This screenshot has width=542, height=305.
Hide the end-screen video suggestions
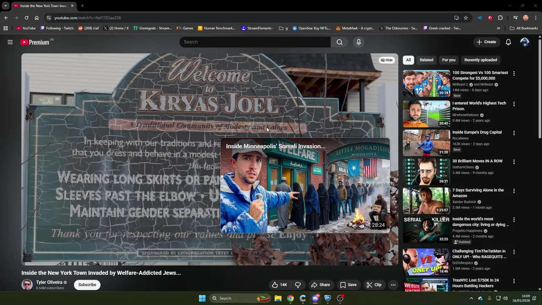click(387, 60)
